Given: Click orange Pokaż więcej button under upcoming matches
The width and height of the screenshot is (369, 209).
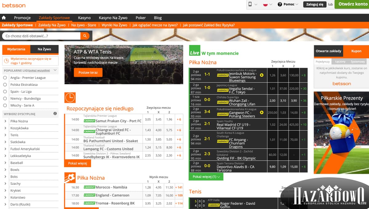Looking at the screenshot, I should tap(77, 163).
